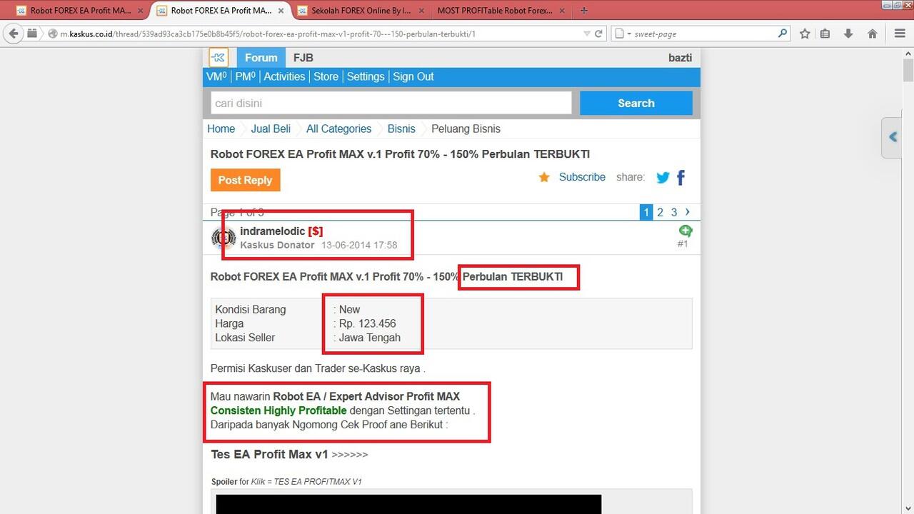Click the 'Consisten Highly Profitable' green text
This screenshot has height=514, width=914.
click(278, 410)
